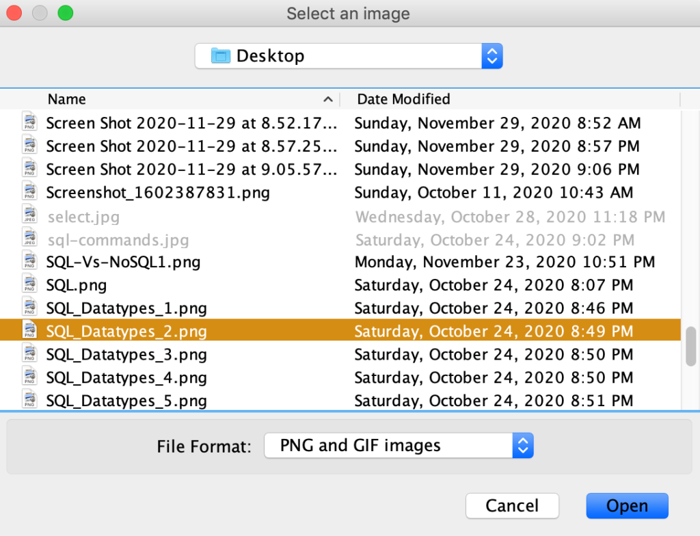Image resolution: width=700 pixels, height=536 pixels.
Task: Click the PNG icon of SQL-Vs-NoSQL1.png
Action: click(x=29, y=262)
